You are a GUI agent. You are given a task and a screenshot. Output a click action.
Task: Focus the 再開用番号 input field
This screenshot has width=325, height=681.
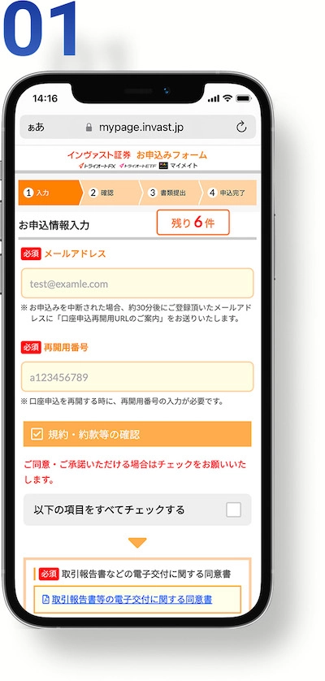pyautogui.click(x=137, y=376)
